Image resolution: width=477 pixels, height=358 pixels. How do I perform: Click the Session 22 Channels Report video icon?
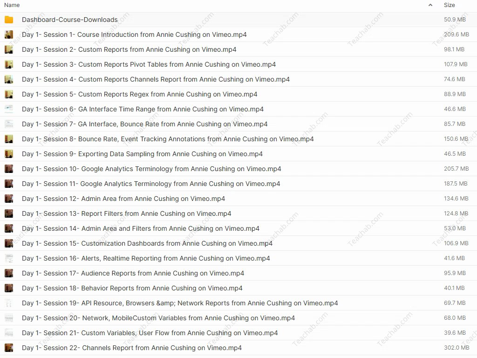pyautogui.click(x=9, y=348)
